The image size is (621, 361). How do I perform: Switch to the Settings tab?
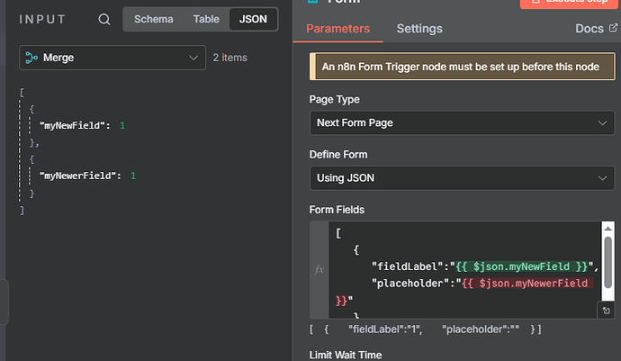pyautogui.click(x=419, y=29)
